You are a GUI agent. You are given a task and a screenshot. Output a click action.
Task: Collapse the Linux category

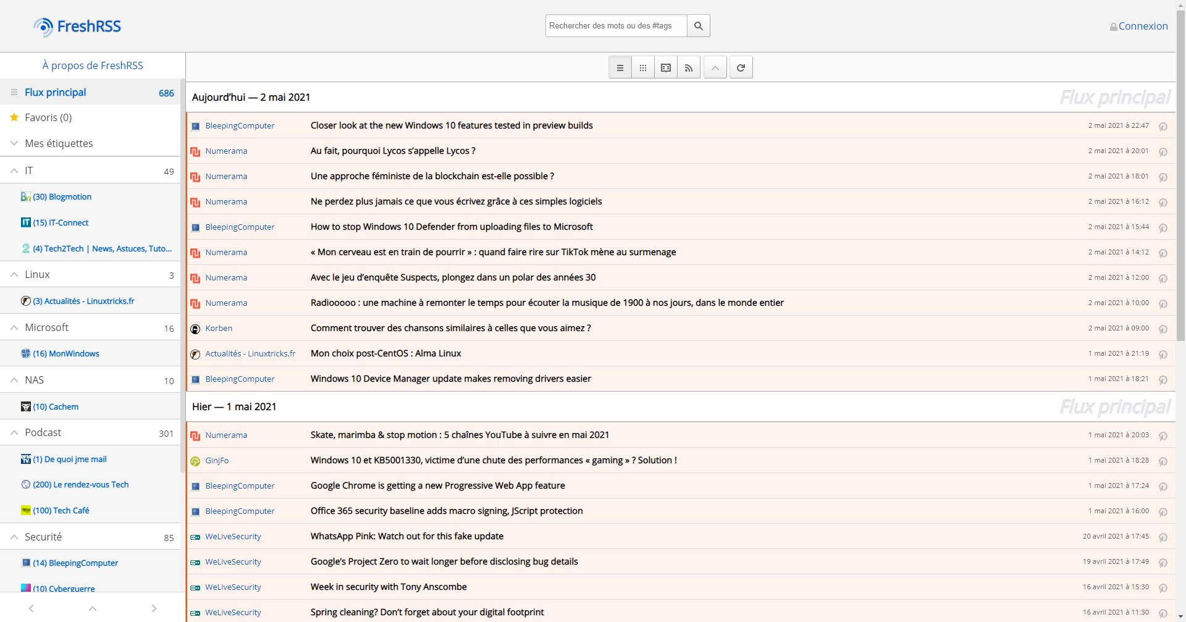click(x=14, y=275)
